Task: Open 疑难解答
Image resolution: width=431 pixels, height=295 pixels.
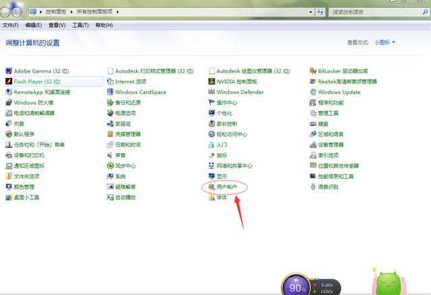Action: pos(121,187)
